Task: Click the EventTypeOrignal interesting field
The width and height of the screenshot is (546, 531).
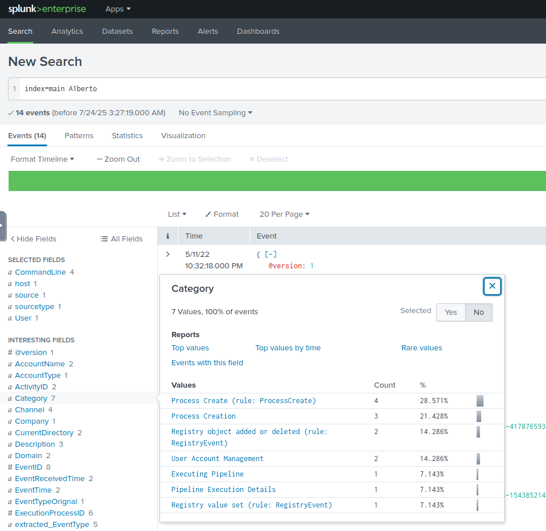Action: coord(46,502)
